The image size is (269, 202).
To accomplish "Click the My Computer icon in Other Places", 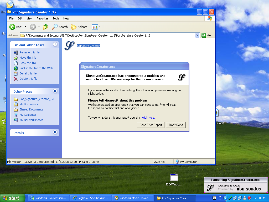I will click(x=16, y=115).
